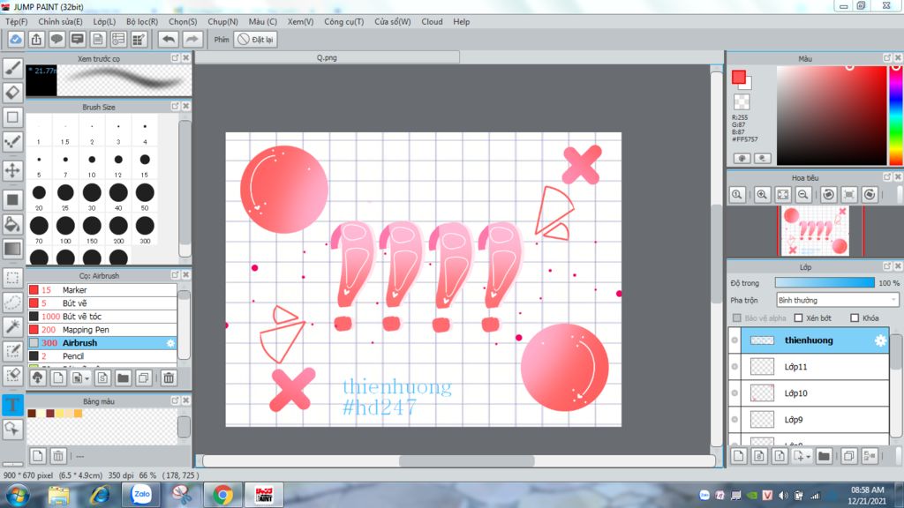Select the Mapping Pen brush

[x=102, y=330]
